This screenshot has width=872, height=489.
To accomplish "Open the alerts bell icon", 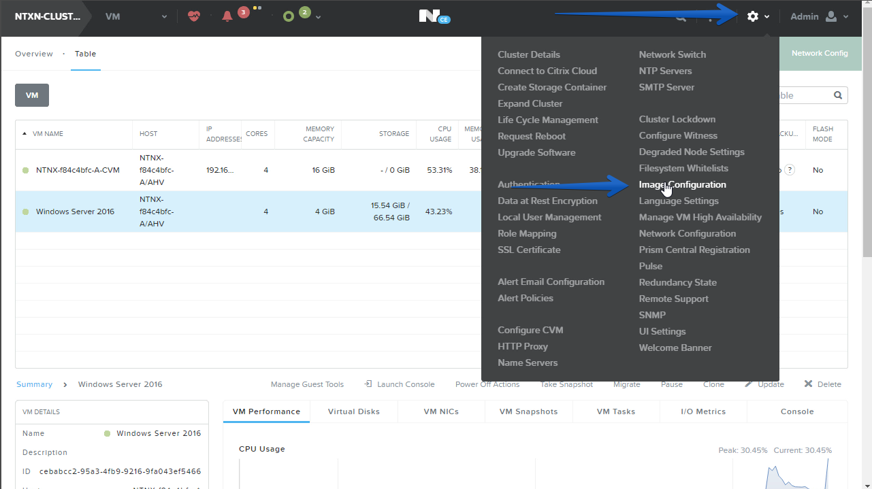I will pos(227,16).
